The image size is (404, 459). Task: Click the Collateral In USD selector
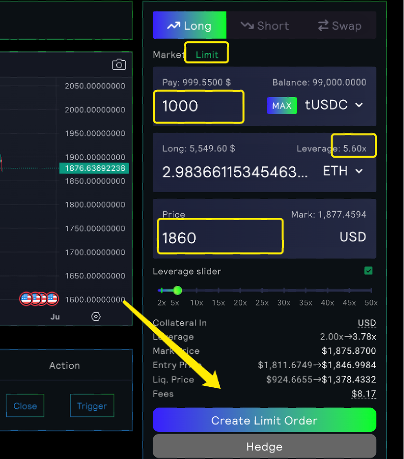click(367, 323)
